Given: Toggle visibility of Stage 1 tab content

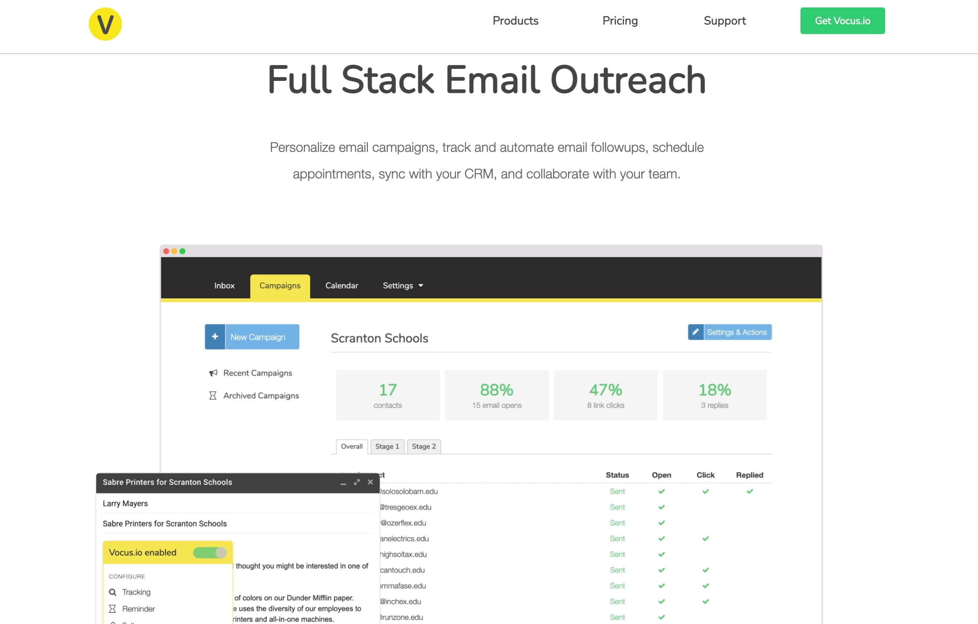Looking at the screenshot, I should click(387, 446).
